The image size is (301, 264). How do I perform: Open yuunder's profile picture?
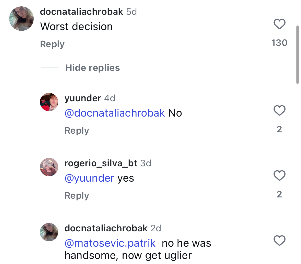tap(49, 102)
